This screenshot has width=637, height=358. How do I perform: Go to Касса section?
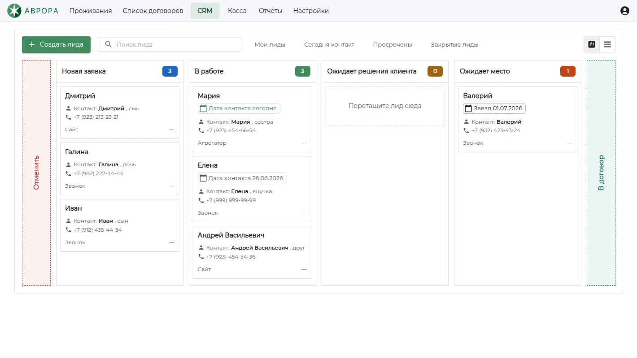[237, 11]
